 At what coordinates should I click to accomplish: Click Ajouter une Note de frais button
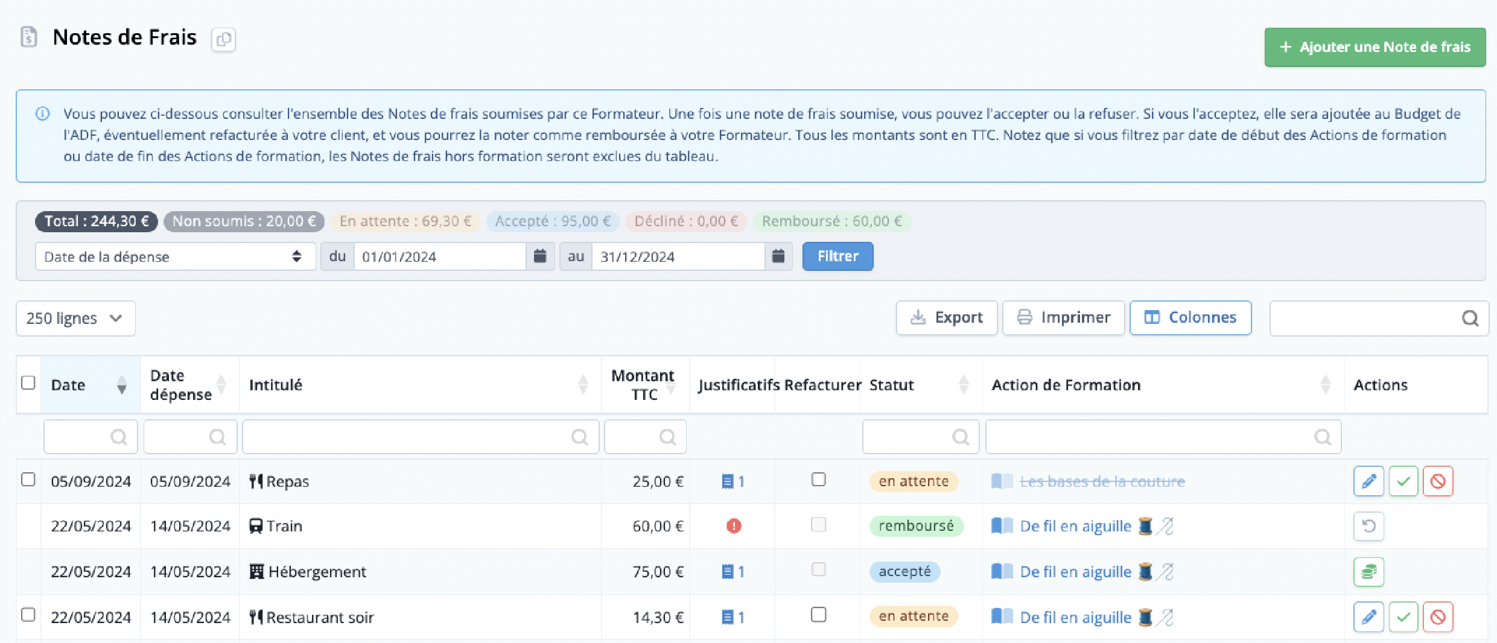(x=1375, y=47)
